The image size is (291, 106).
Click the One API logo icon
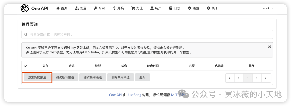click(25, 8)
